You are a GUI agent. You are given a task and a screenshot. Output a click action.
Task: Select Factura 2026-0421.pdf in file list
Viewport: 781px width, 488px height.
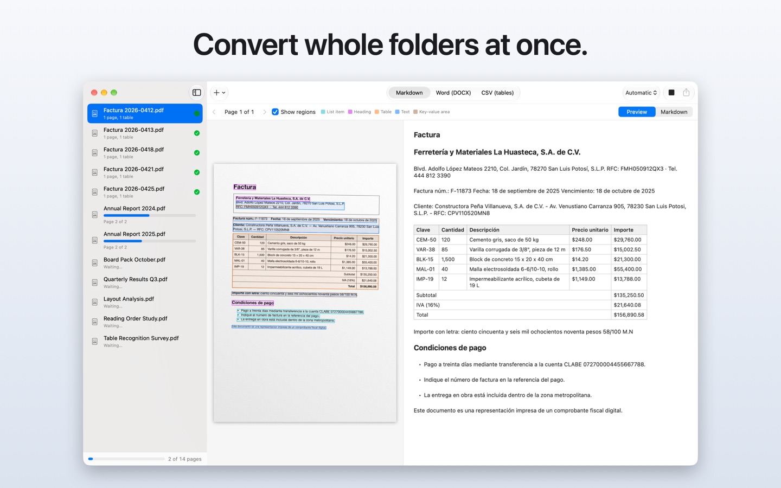pos(145,172)
